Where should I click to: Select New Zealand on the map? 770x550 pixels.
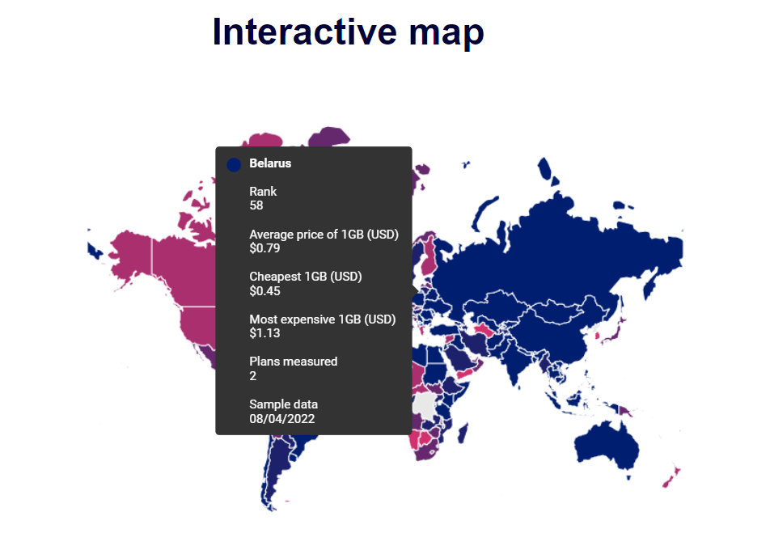(x=671, y=477)
